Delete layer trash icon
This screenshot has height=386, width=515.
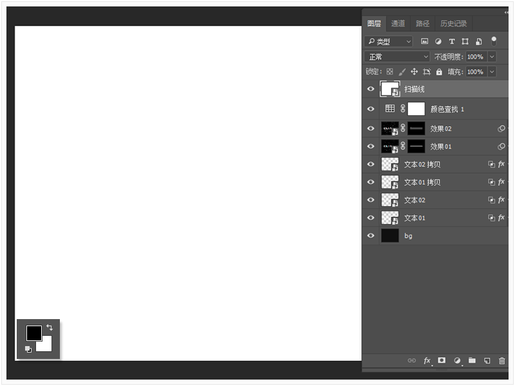pyautogui.click(x=502, y=360)
